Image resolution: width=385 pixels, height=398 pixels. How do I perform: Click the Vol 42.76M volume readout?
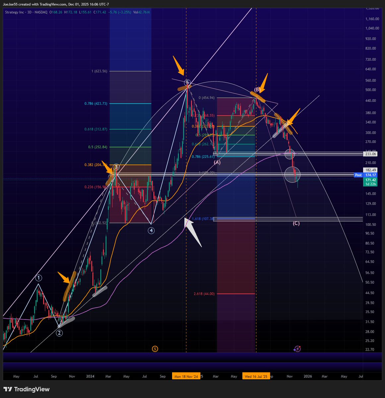pyautogui.click(x=142, y=12)
